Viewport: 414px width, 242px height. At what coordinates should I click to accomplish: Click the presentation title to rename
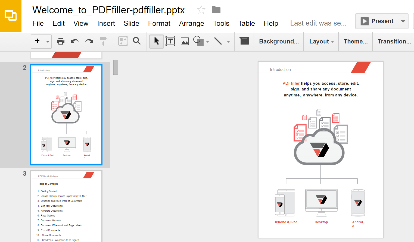click(108, 10)
